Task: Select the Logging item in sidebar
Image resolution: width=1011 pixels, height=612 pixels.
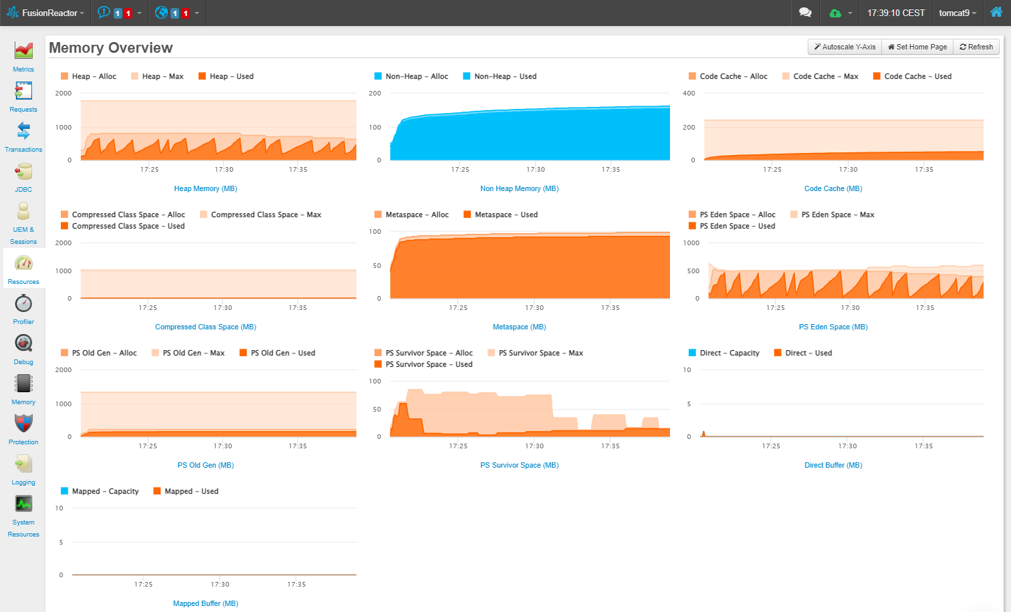Action: click(23, 470)
